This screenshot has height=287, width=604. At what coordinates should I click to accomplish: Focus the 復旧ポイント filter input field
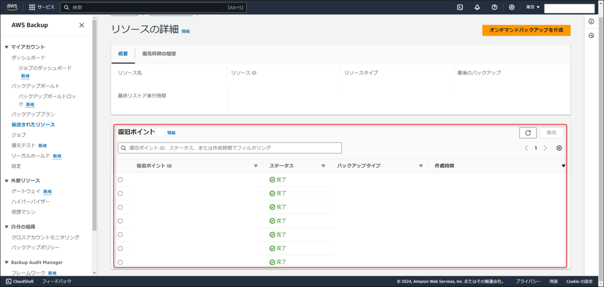(x=230, y=148)
